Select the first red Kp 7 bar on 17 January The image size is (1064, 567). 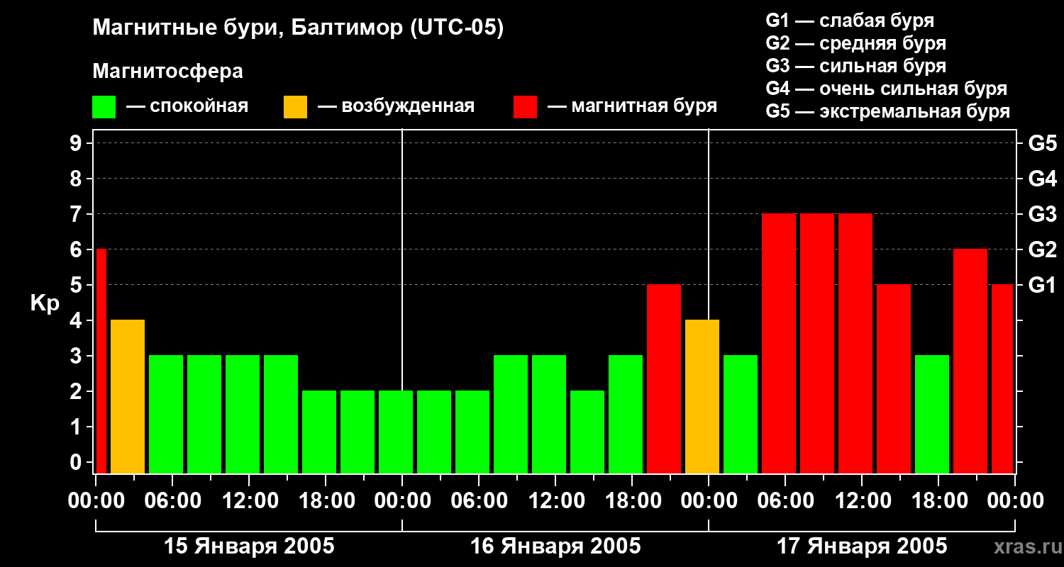point(779,343)
